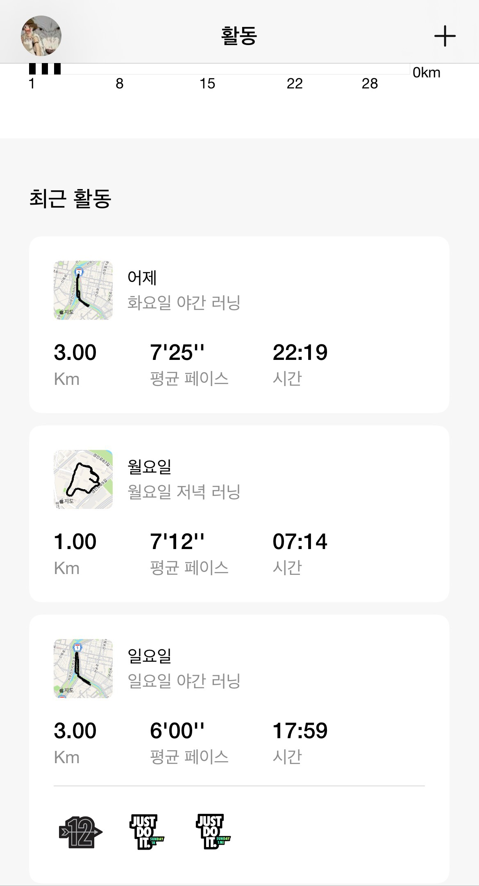Open Sunday night run map thumbnail

(x=83, y=669)
